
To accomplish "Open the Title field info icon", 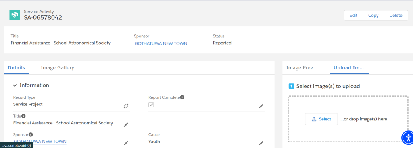I will 23,116.
